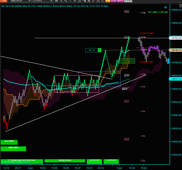Click the zoom in magnifier icon
Image resolution: width=182 pixels, height=170 pixels.
tap(66, 1)
